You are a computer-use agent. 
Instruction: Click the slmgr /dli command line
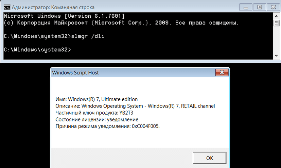[54, 36]
